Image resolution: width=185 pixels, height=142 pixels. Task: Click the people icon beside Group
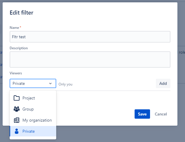coord(17,109)
